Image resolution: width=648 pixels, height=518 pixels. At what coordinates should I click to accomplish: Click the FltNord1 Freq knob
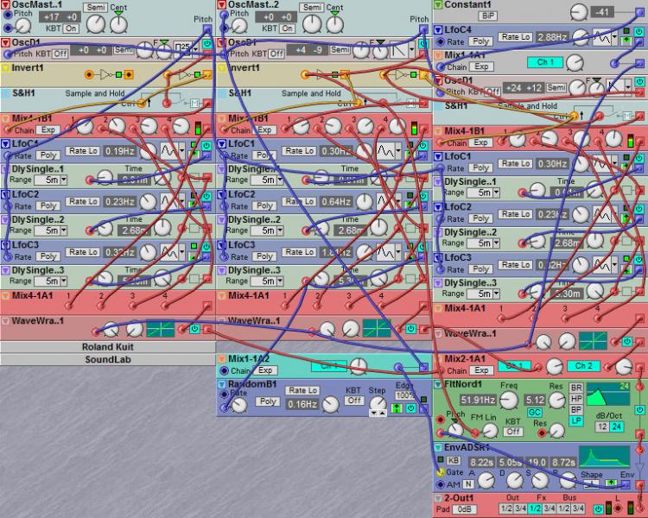tap(509, 400)
